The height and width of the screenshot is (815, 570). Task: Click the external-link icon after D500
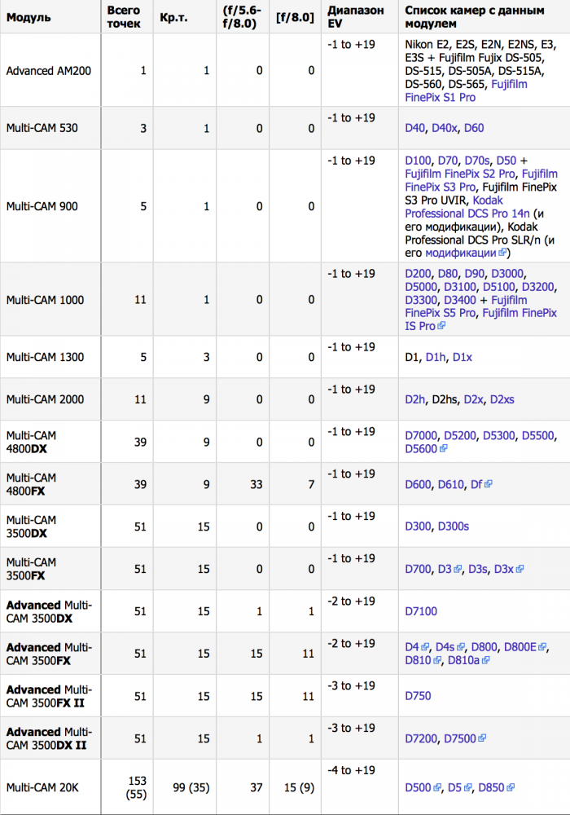[x=437, y=788]
